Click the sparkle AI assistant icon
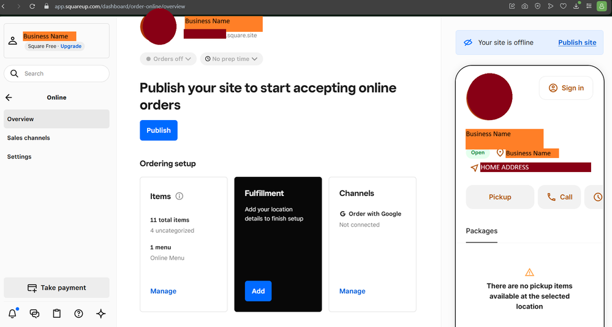This screenshot has height=327, width=612. point(101,314)
